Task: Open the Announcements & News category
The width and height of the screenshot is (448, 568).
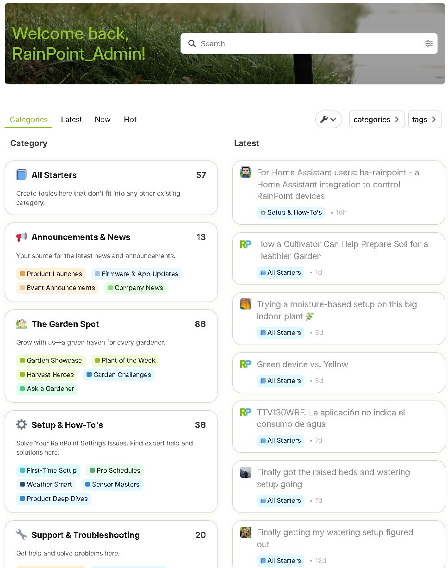Action: [x=81, y=237]
